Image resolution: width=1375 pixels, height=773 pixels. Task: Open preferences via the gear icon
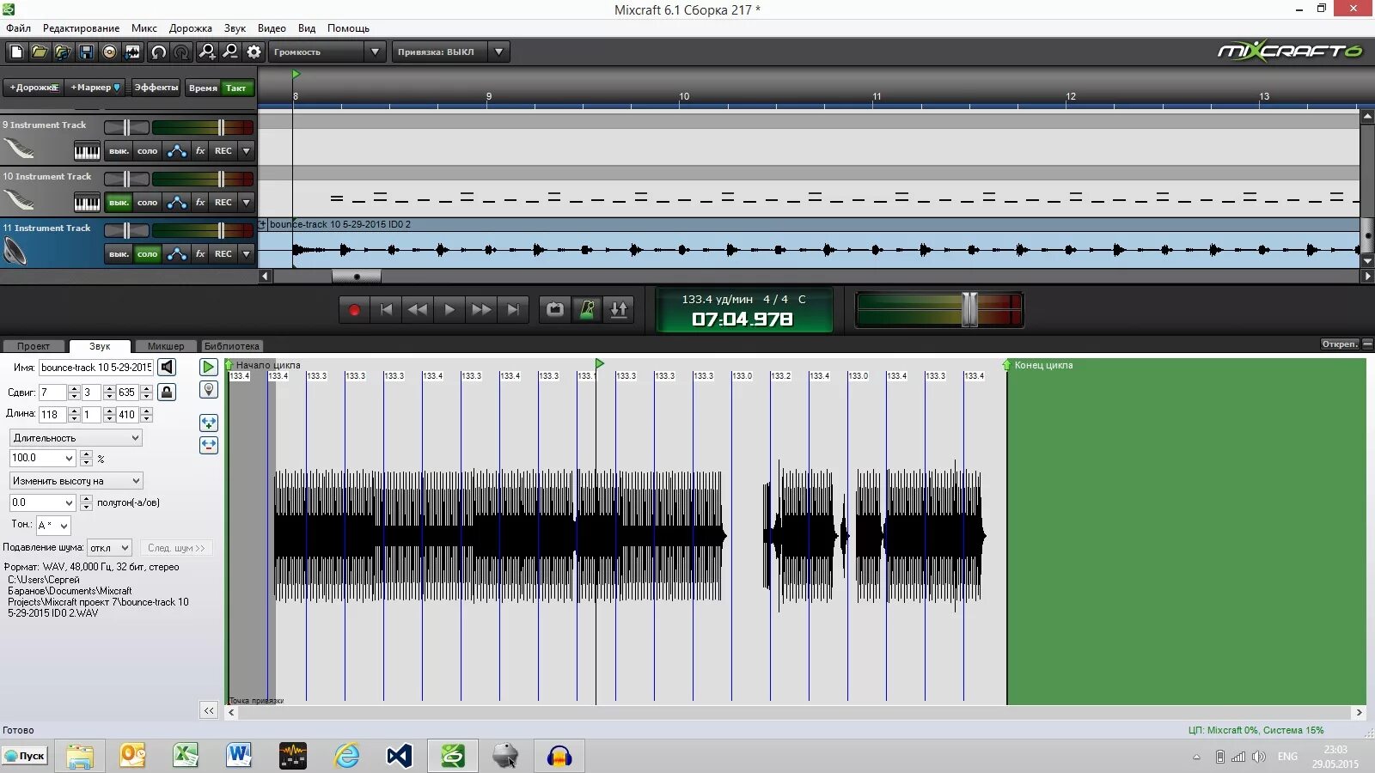pyautogui.click(x=254, y=52)
